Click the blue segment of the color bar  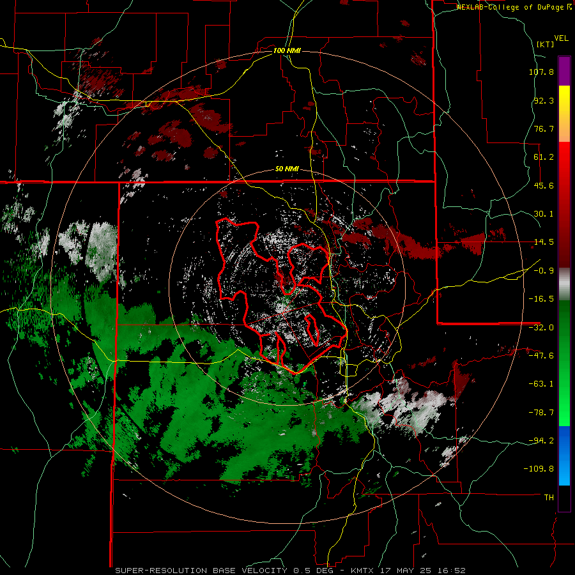coord(564,456)
